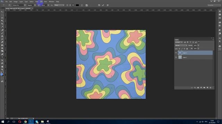Cancel current text edits
The image size is (222, 124).
point(99,5)
